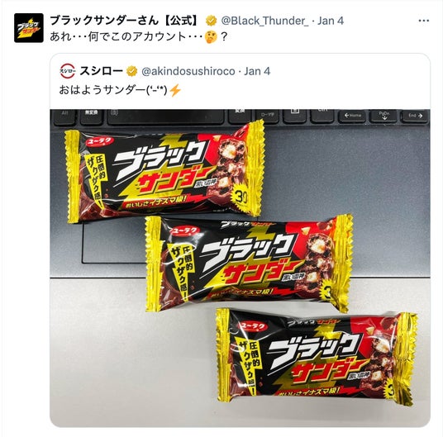Viewport: 443px width, 437px height.
Task: Open the Black Thunder profile avatar
Action: (29, 28)
